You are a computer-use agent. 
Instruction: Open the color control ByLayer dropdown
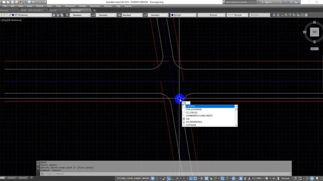(x=183, y=15)
